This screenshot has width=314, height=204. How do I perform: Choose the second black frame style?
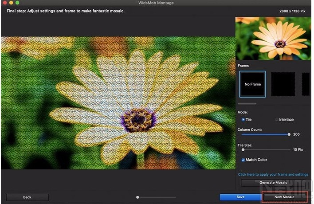coord(283,84)
